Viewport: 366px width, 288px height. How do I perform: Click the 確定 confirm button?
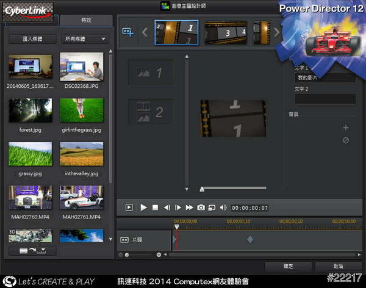coord(289,267)
